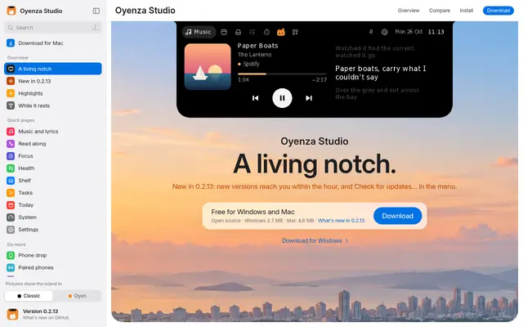The width and height of the screenshot is (523, 327).
Task: Open While it rests section
Action: pyautogui.click(x=52, y=105)
